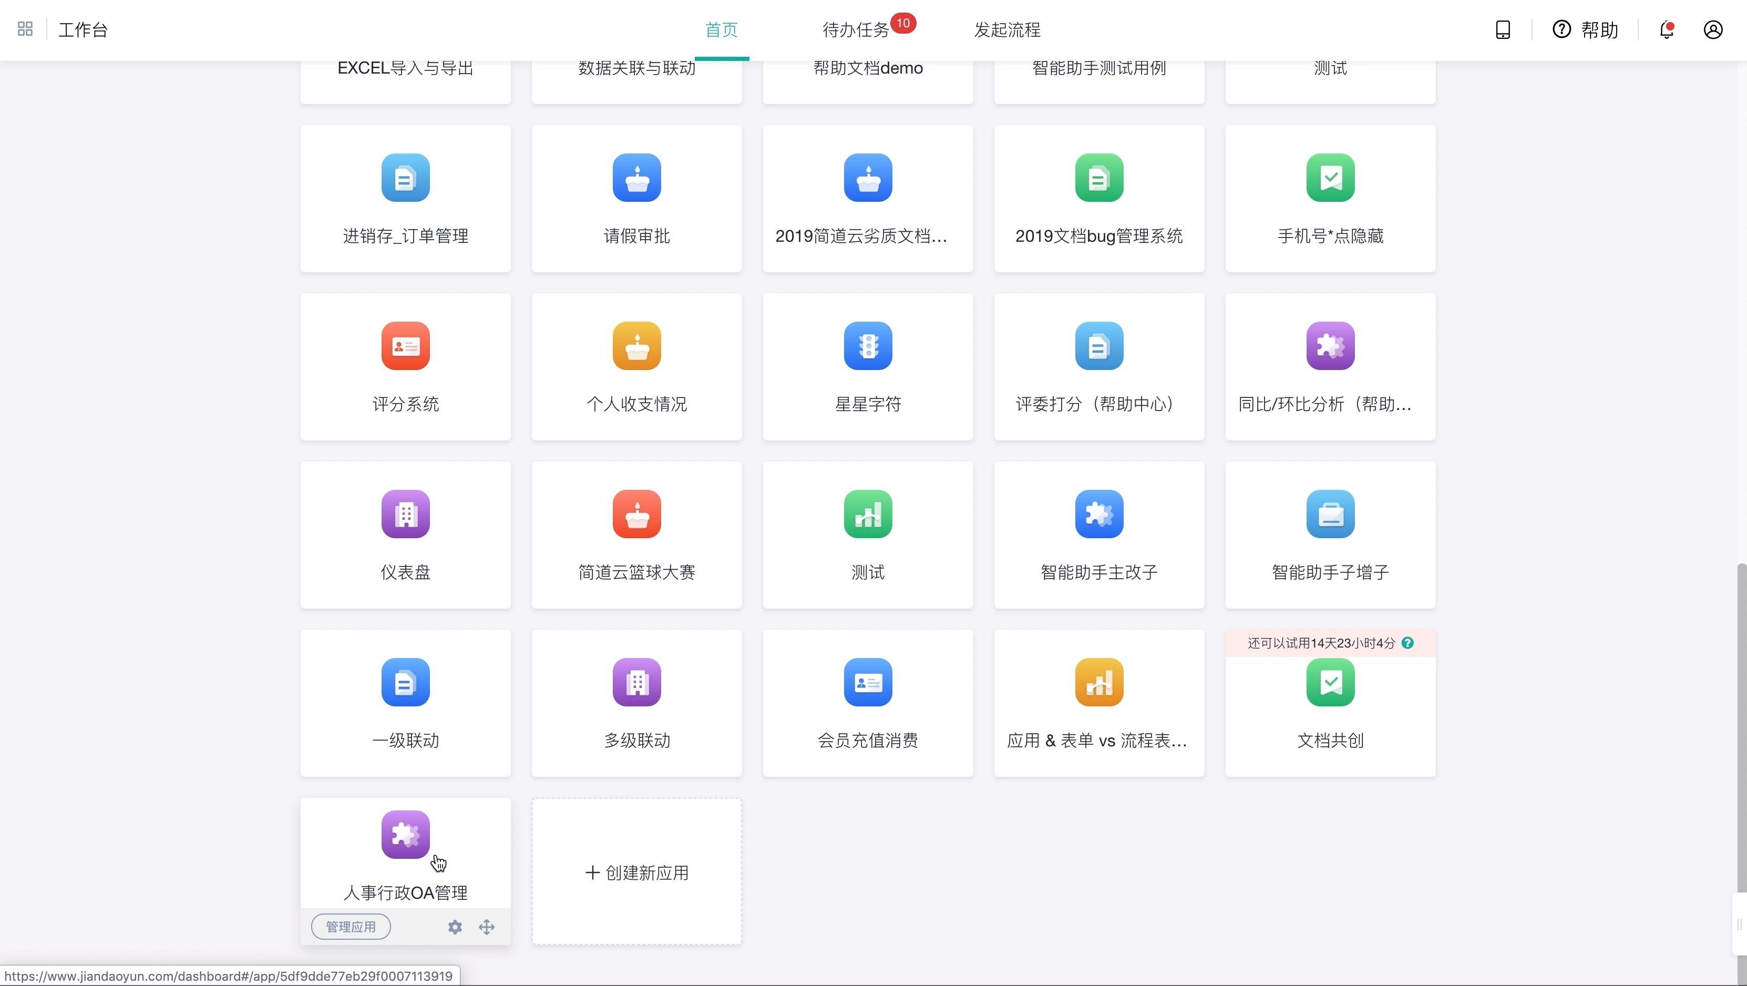Click the red 10 badge on 待办任务
The height and width of the screenshot is (986, 1747).
click(x=902, y=23)
